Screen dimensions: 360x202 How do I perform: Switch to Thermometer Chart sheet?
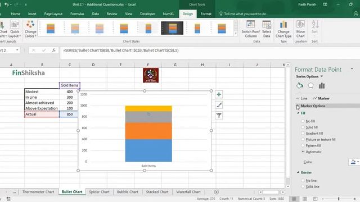pyautogui.click(x=38, y=192)
